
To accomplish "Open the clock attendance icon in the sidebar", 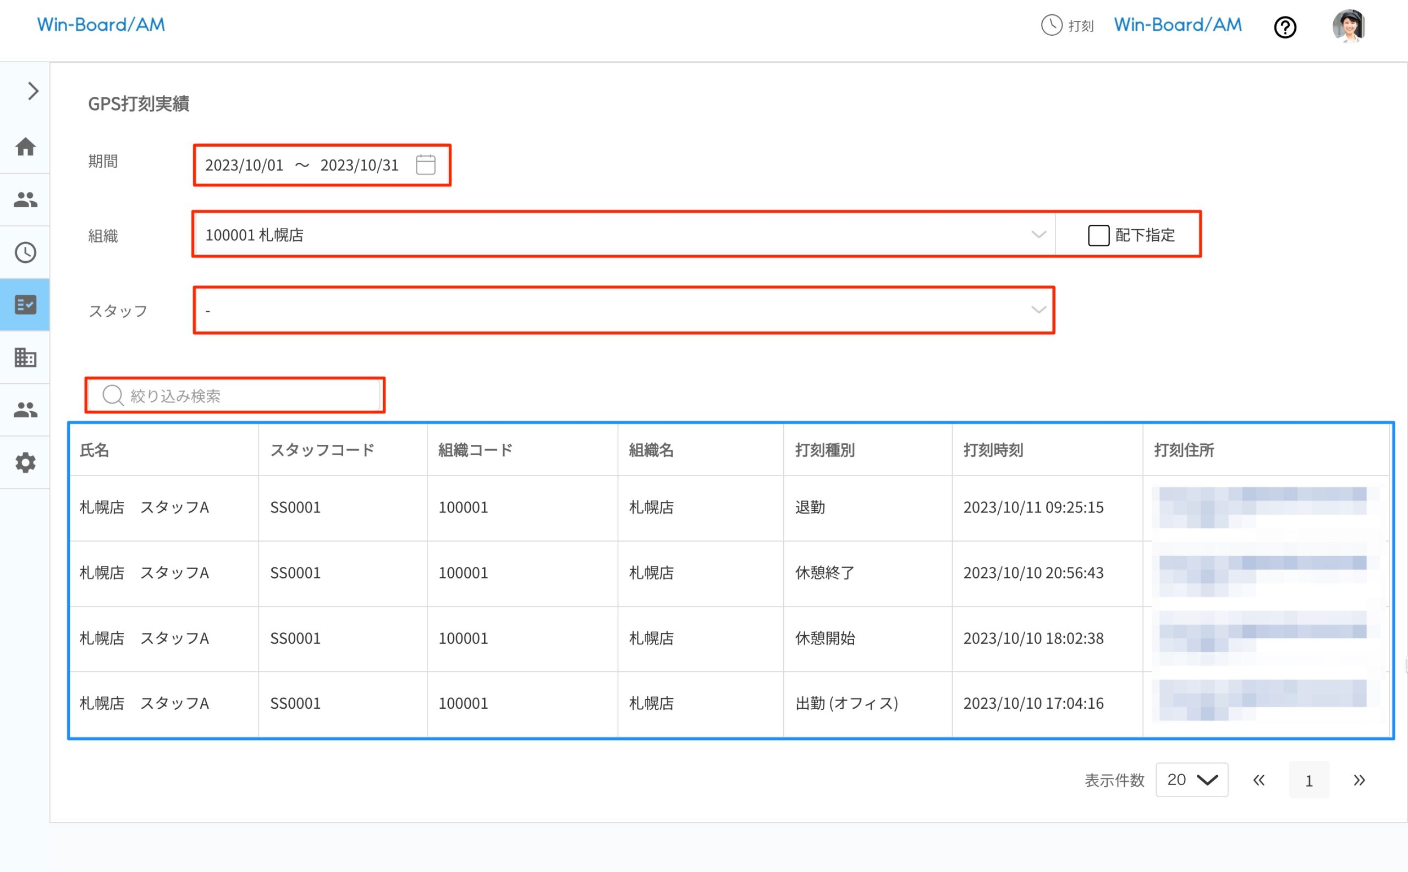I will [x=25, y=252].
